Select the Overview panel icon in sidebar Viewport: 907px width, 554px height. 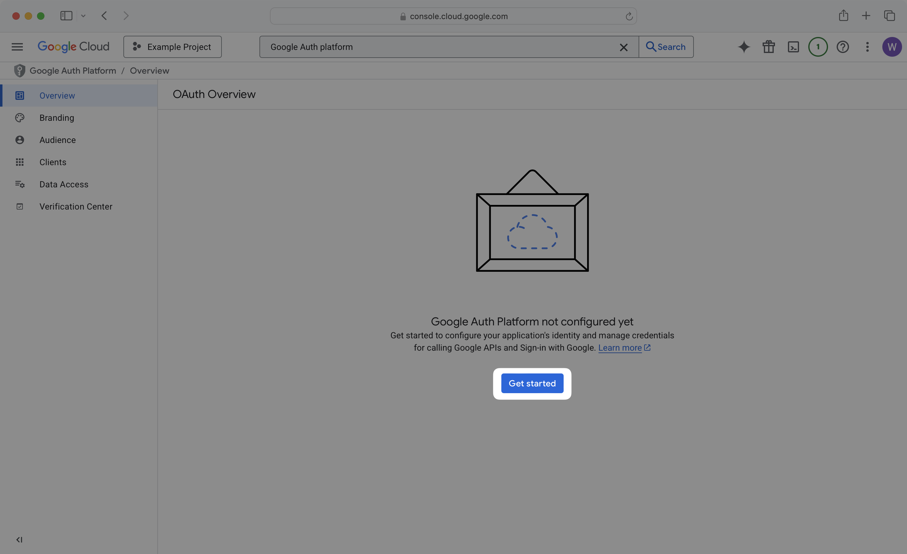tap(19, 95)
